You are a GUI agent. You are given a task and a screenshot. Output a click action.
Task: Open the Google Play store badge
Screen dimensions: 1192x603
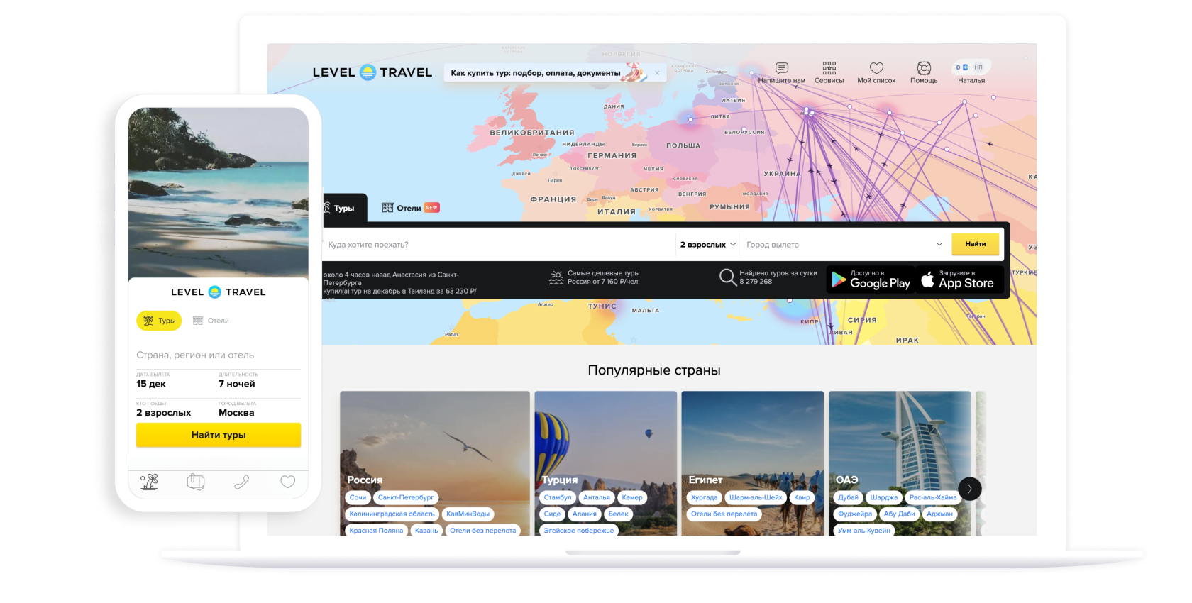point(871,280)
